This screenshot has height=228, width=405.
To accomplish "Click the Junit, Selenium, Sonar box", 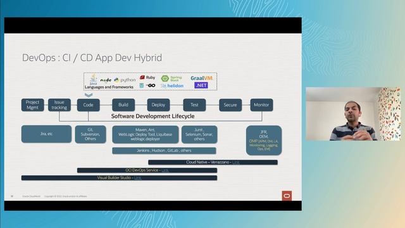I will [199, 134].
